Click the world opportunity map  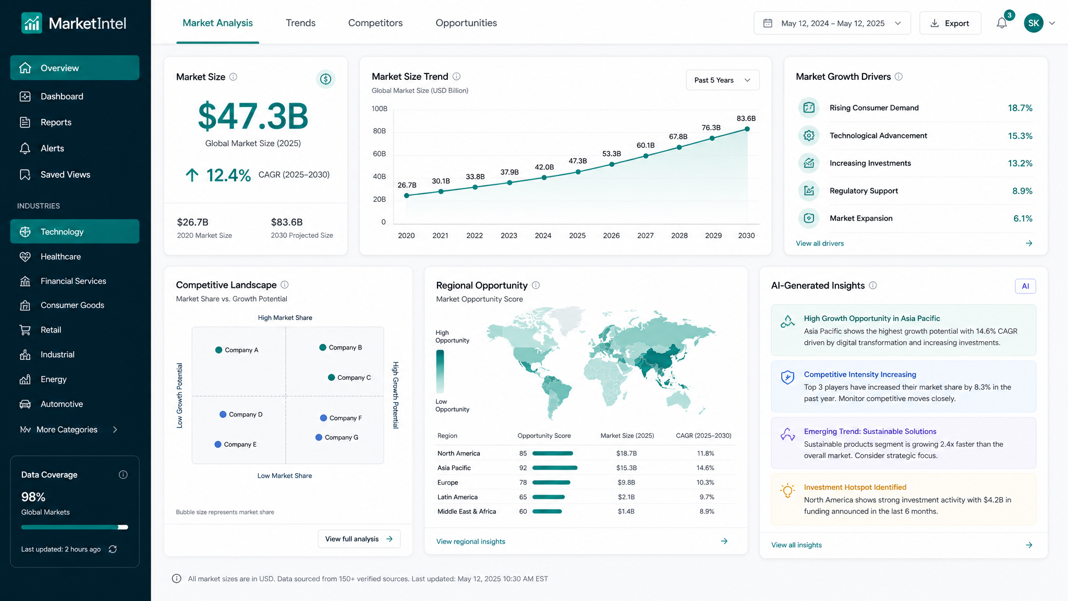click(x=601, y=363)
